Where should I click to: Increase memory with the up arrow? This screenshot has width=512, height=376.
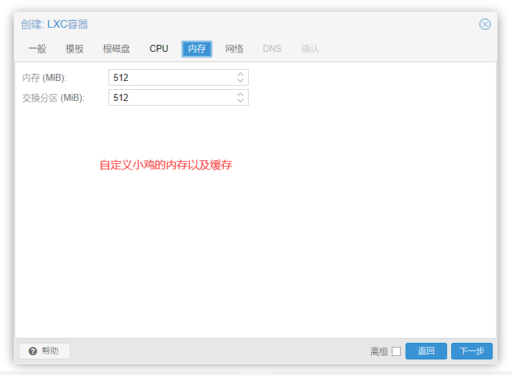(x=240, y=74)
